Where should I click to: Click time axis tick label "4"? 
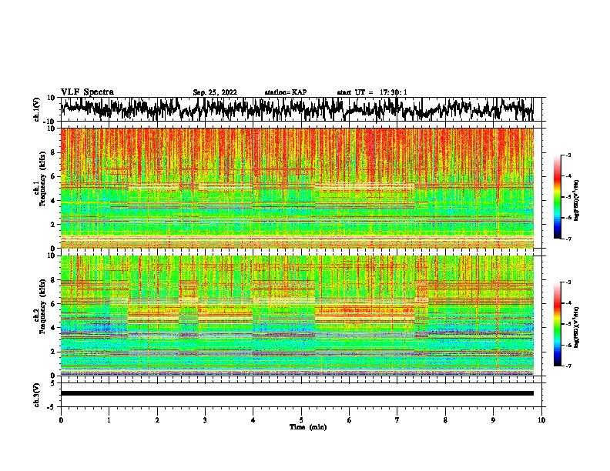[253, 420]
